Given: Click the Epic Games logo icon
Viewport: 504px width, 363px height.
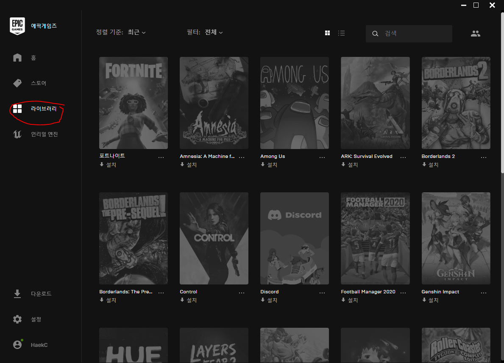Looking at the screenshot, I should click(17, 26).
